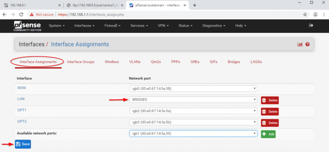
Task: Open the status graph bar chart icon
Action: [x=300, y=44]
